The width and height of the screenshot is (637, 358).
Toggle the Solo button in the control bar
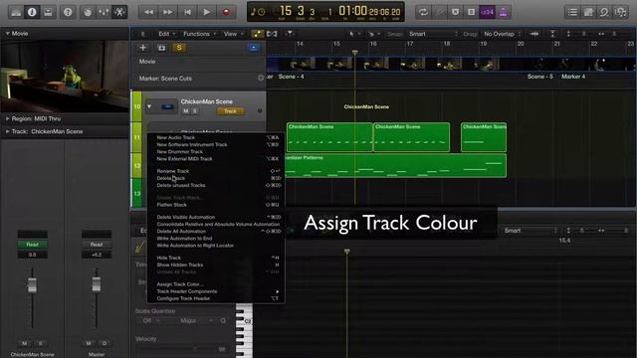coord(471,12)
